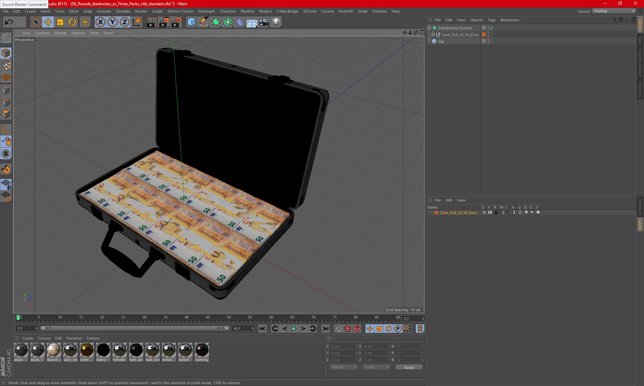Image resolution: width=644 pixels, height=386 pixels.
Task: Click the Undo arrow icon
Action: 9,22
